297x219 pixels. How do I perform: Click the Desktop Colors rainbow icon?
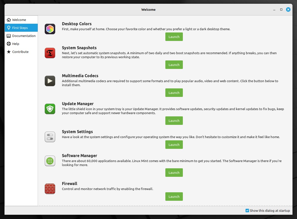point(50,29)
